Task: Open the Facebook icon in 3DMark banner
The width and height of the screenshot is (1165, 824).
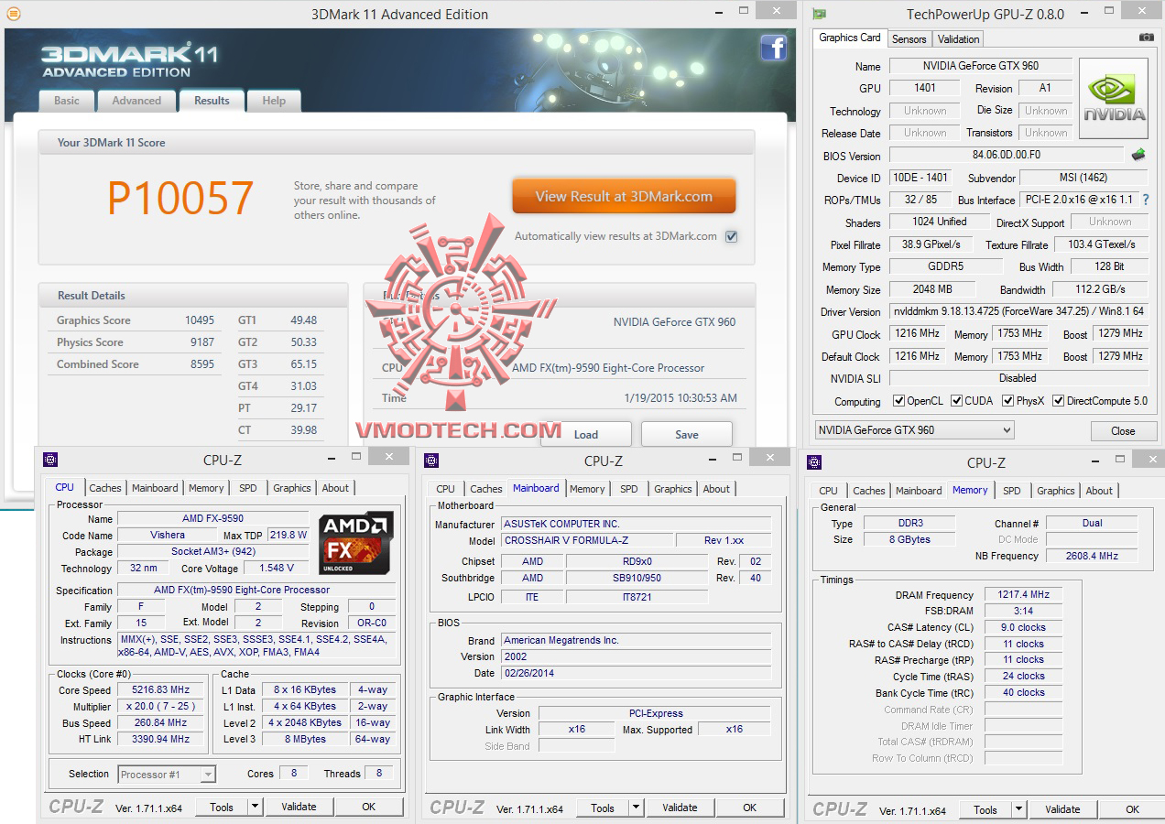Action: (x=774, y=48)
